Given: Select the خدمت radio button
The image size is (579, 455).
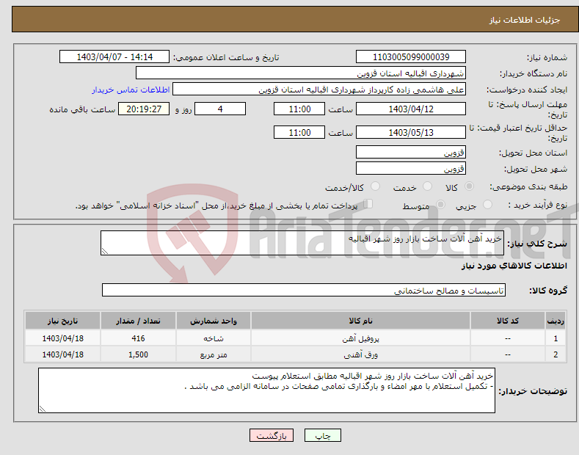Looking at the screenshot, I should point(427,186).
